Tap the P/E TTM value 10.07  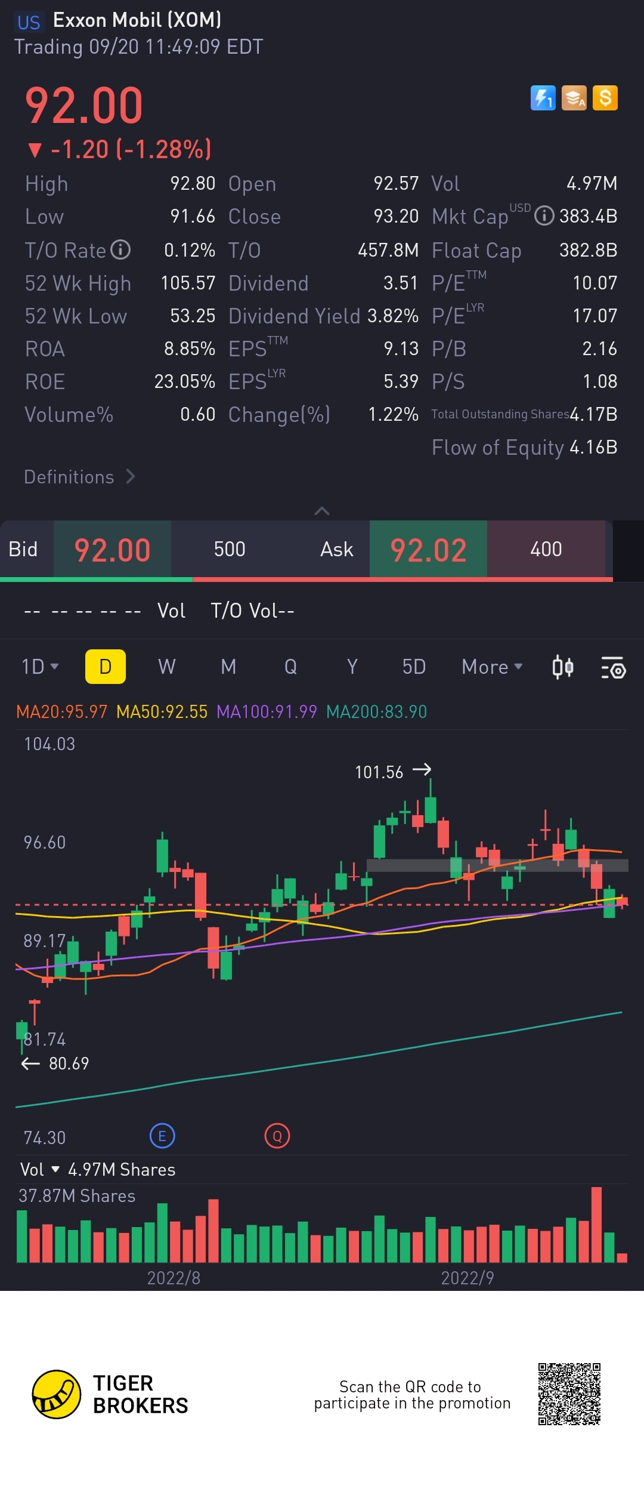(595, 283)
